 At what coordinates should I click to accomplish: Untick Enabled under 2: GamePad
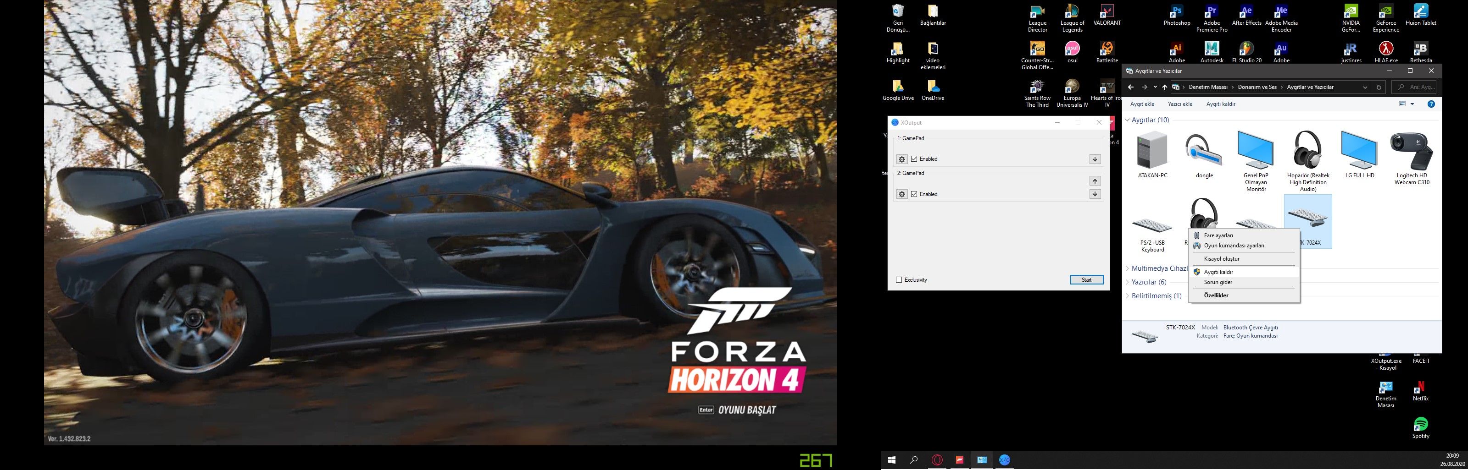(914, 194)
